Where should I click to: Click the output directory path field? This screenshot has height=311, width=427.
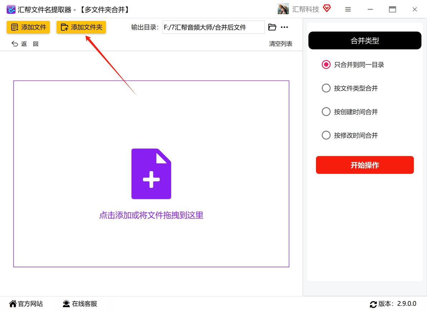[x=214, y=27]
